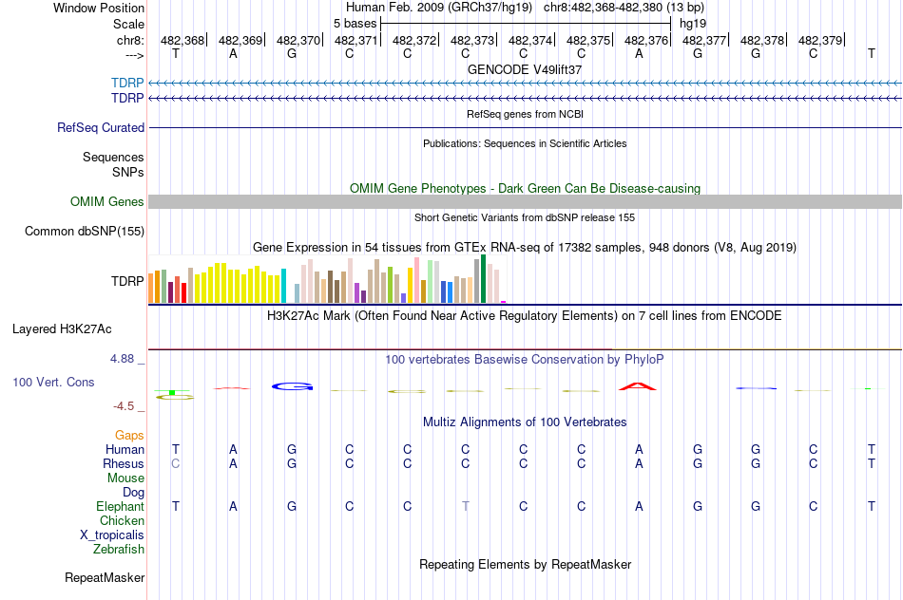
Task: Open GTEx Gene Expression track title
Action: 525,248
